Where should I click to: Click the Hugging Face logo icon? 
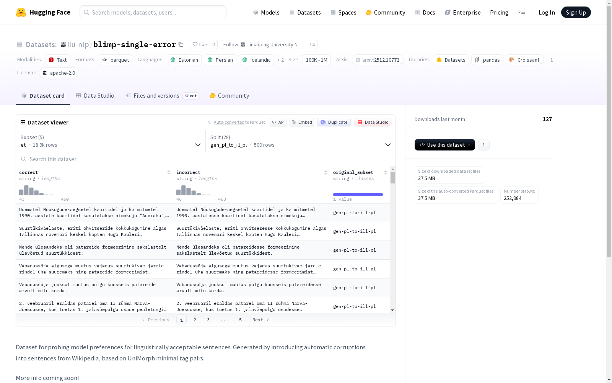(x=21, y=12)
